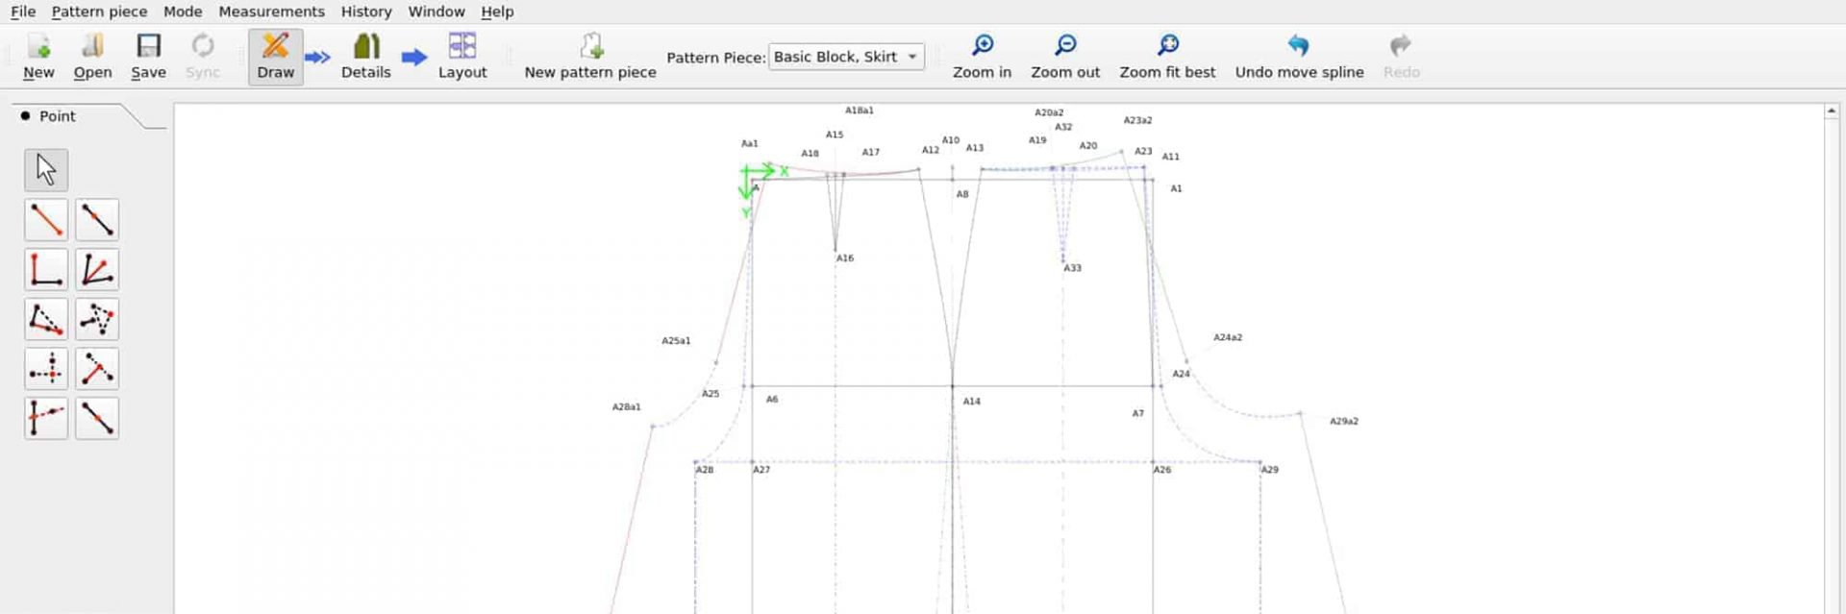Click point label A29 on canvas

point(1270,470)
